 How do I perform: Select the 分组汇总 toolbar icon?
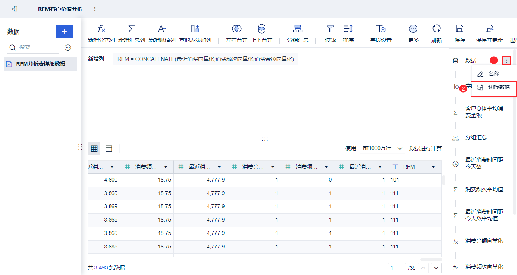click(x=298, y=29)
